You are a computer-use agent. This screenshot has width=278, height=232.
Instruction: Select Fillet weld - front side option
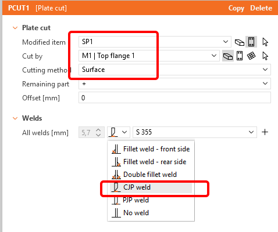(x=151, y=149)
